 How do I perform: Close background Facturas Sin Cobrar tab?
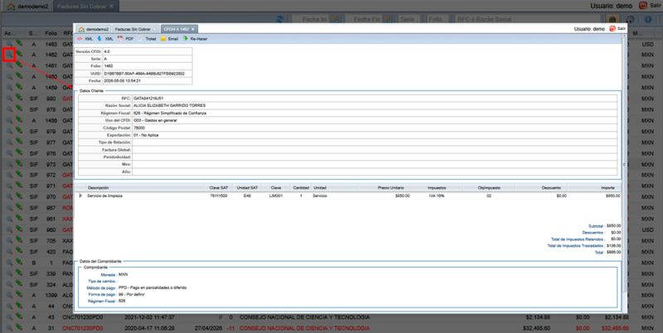(x=111, y=7)
